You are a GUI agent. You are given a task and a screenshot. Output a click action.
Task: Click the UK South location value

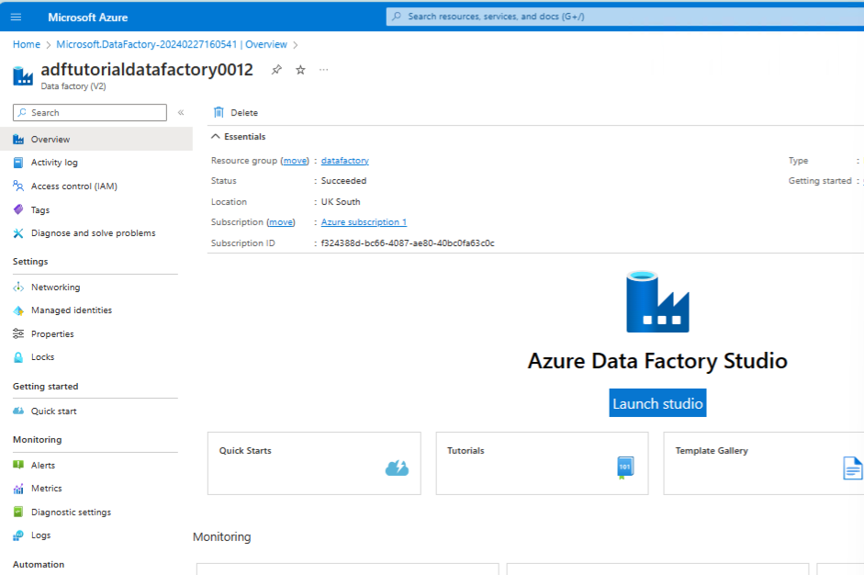coord(341,202)
